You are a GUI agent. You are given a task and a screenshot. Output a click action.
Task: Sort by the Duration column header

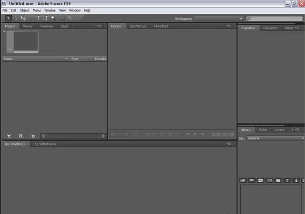coord(100,59)
